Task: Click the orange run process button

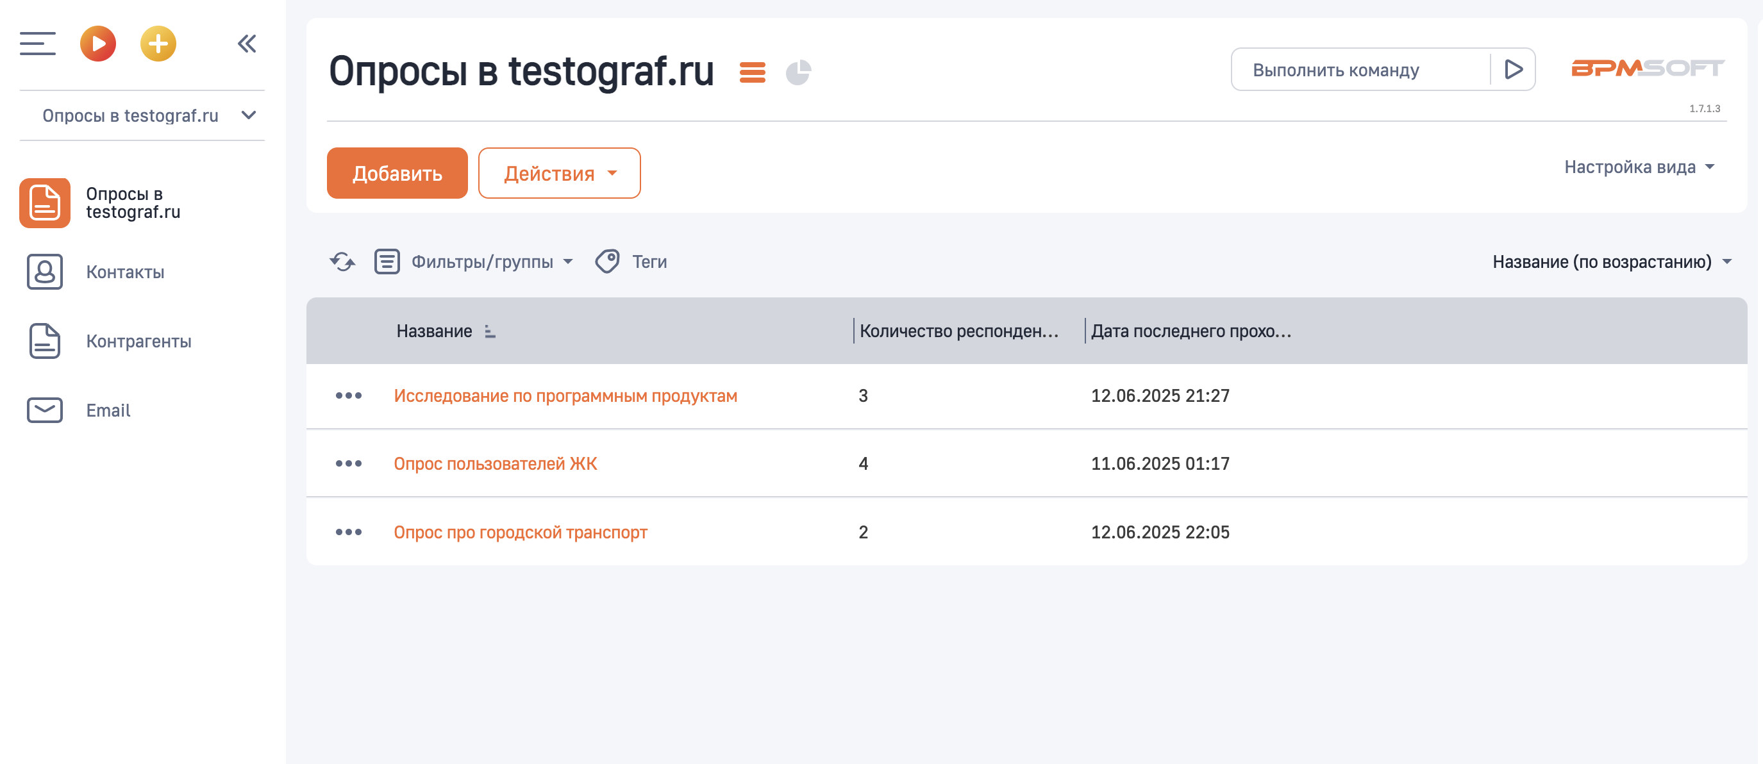Action: pos(98,44)
